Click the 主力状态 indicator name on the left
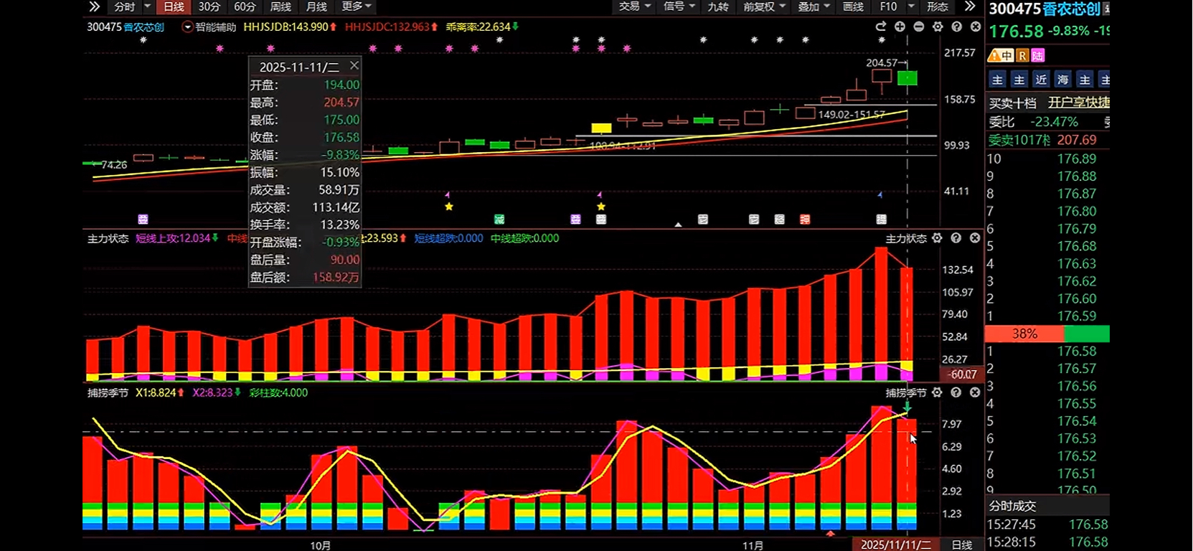The width and height of the screenshot is (1193, 551). (108, 238)
